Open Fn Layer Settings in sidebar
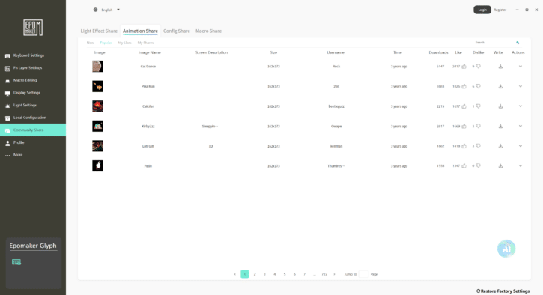Image resolution: width=543 pixels, height=295 pixels. (x=33, y=68)
